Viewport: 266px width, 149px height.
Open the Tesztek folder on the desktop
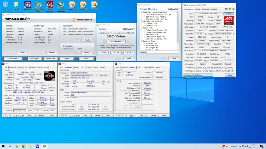coord(16,6)
